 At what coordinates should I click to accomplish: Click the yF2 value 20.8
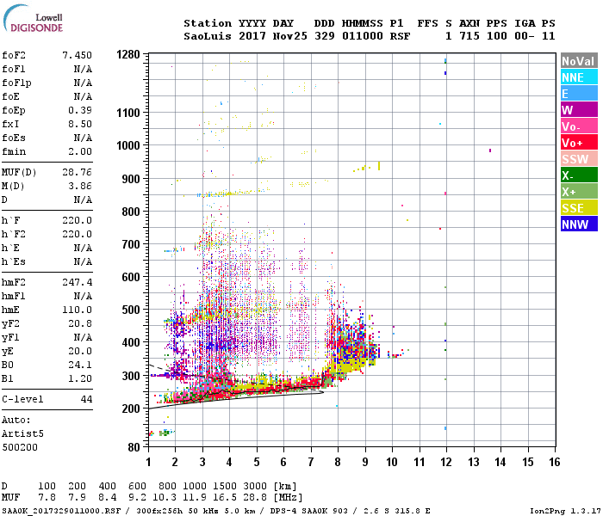(80, 323)
